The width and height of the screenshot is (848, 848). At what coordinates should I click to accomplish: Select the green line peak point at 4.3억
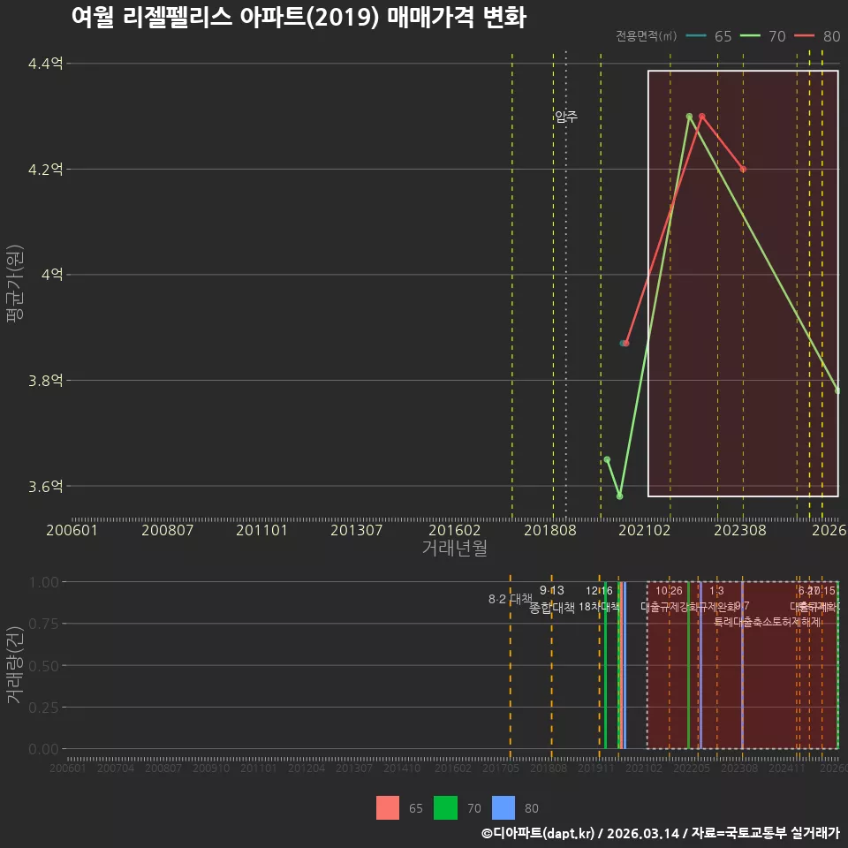point(689,117)
